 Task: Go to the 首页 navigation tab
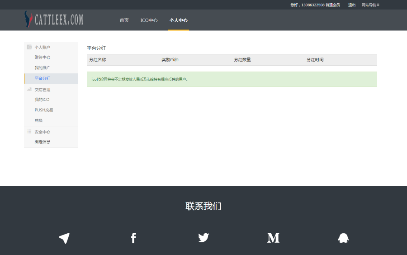124,20
